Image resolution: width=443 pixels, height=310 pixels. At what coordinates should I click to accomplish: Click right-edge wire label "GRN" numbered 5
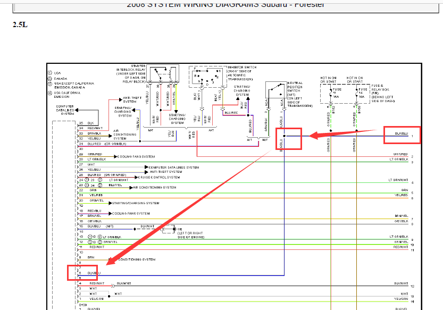tap(405, 190)
